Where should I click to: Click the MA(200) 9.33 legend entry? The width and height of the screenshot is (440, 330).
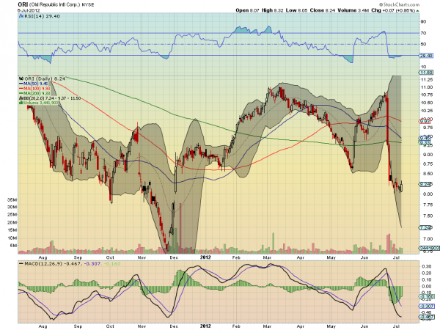point(37,93)
